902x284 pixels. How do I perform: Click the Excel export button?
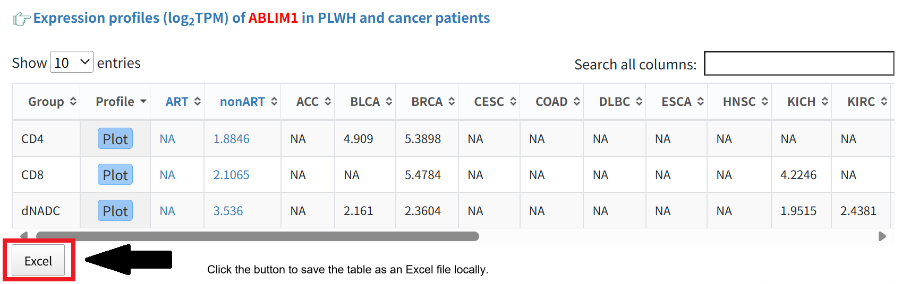[38, 261]
